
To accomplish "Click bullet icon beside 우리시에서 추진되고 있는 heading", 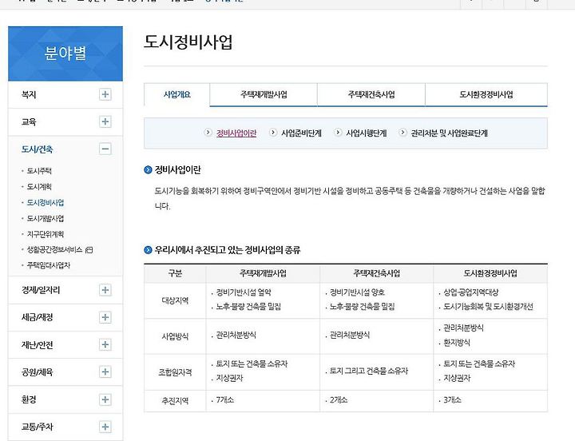I will pos(148,250).
